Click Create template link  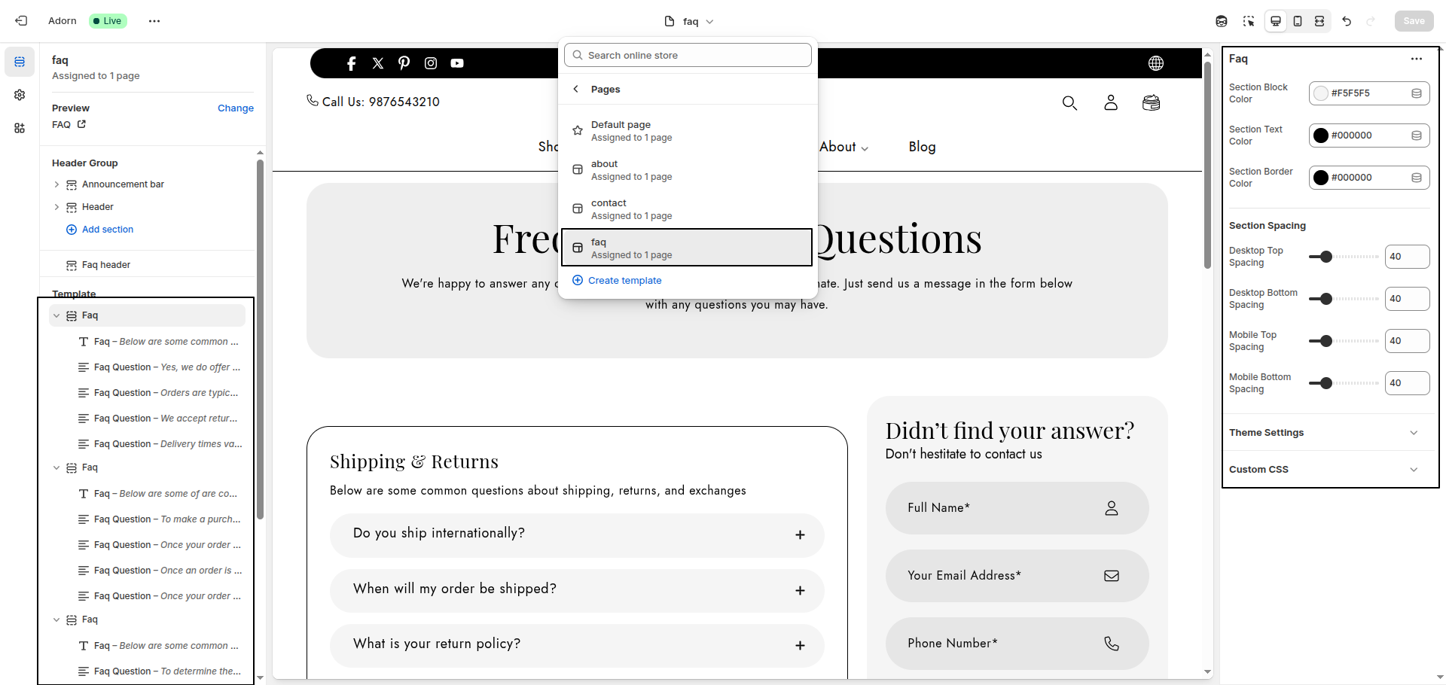(617, 280)
